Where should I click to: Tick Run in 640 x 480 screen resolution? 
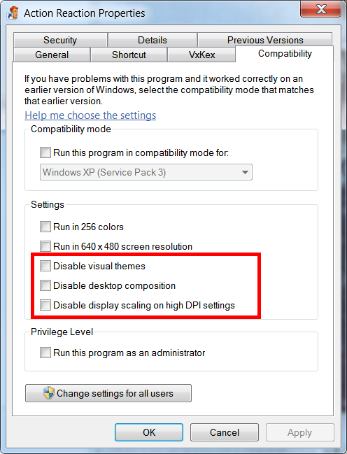tap(45, 246)
